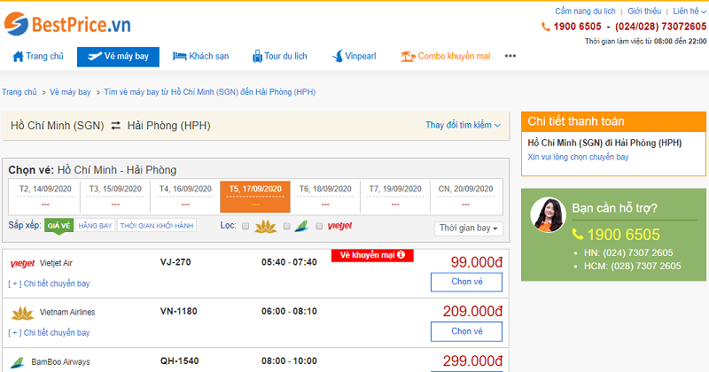Open the three-dots more menu
Image resolution: width=709 pixels, height=372 pixels.
click(510, 56)
